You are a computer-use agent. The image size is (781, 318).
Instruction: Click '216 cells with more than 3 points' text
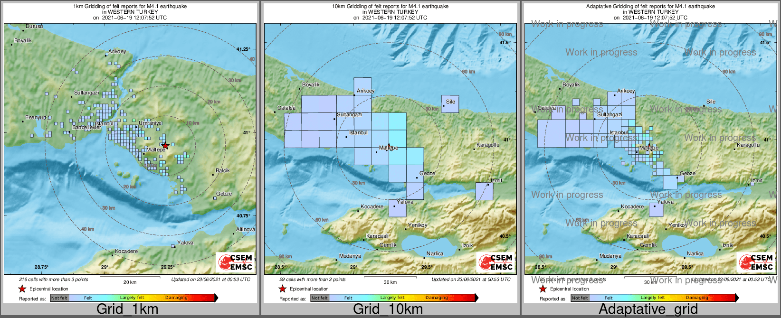54,279
